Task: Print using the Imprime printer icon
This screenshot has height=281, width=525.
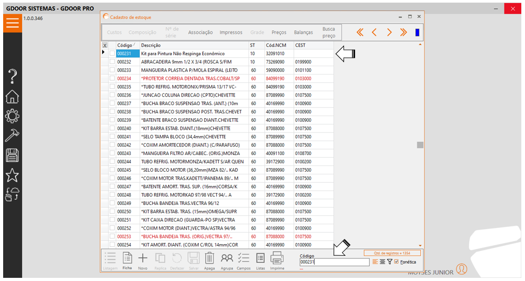Action: (277, 258)
